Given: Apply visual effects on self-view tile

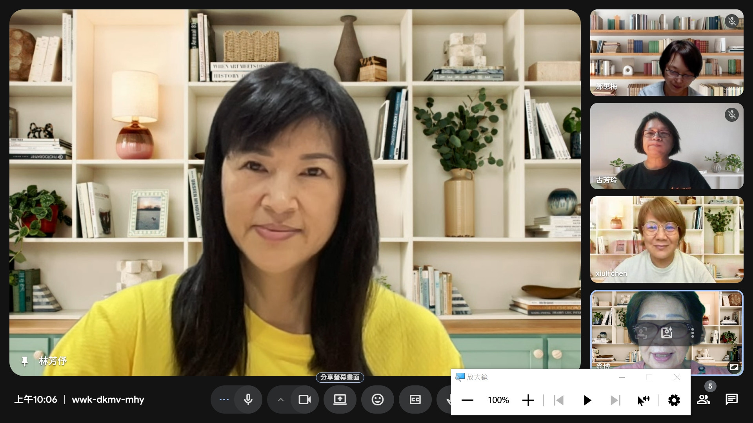Looking at the screenshot, I should 667,333.
